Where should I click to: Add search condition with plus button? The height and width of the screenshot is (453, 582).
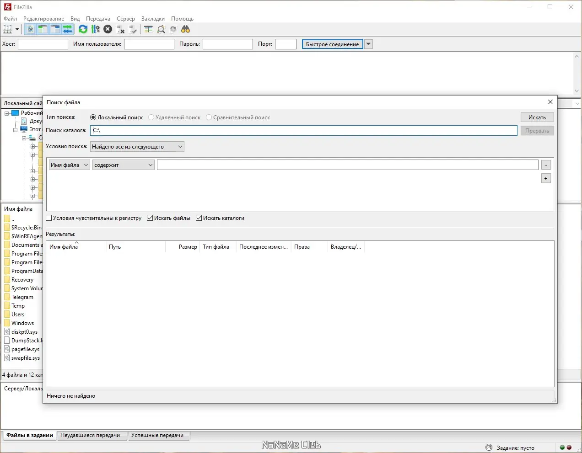546,178
